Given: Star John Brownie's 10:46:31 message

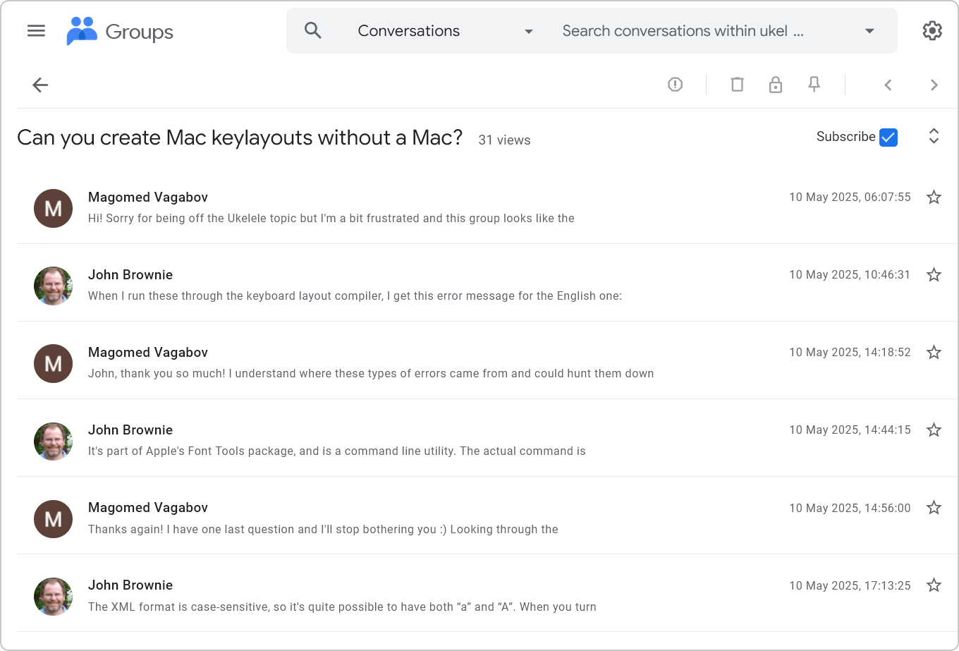Looking at the screenshot, I should pyautogui.click(x=934, y=275).
